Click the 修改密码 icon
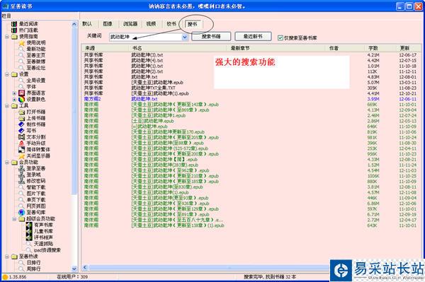Screen dimensions: 425x282 point(22,181)
